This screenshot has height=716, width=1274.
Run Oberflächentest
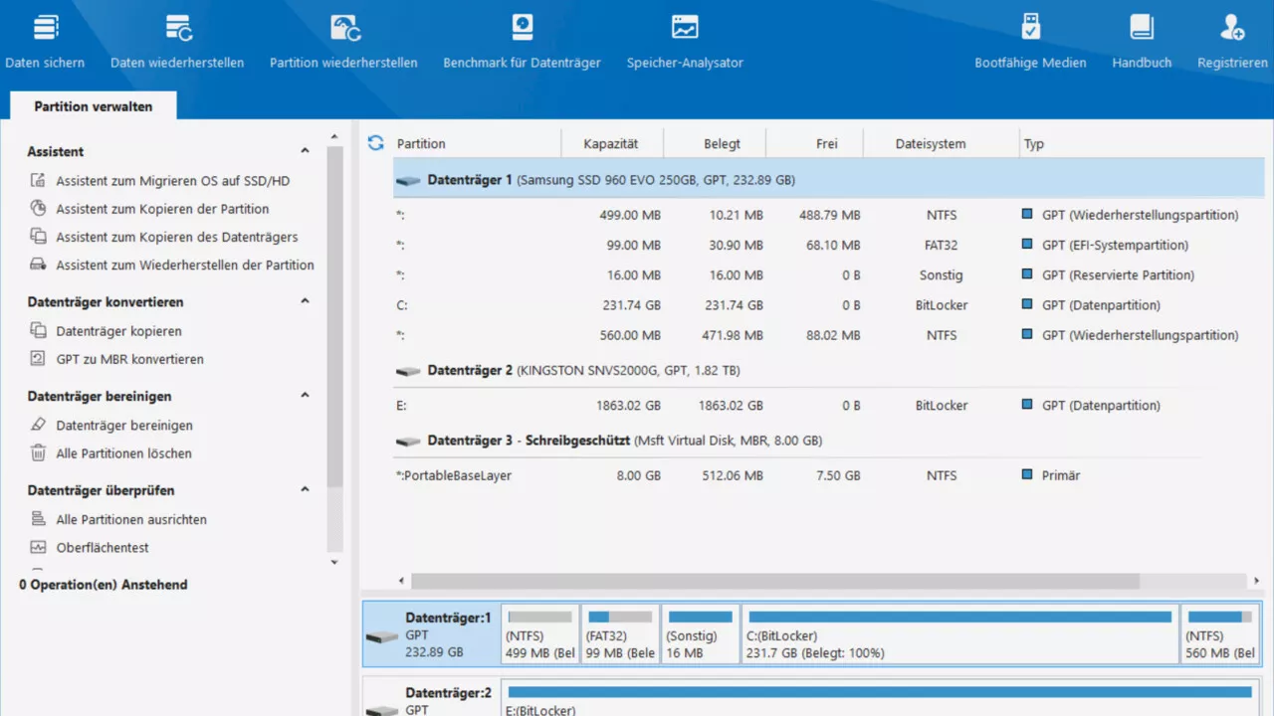tap(103, 547)
